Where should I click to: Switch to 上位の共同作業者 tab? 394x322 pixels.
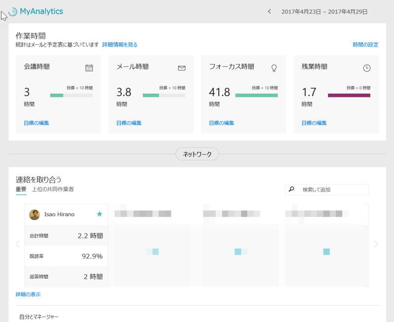coord(53,189)
